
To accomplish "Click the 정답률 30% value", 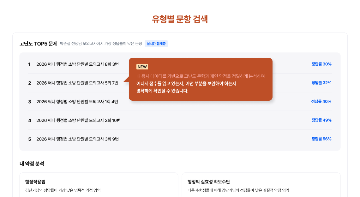I will (x=321, y=64).
